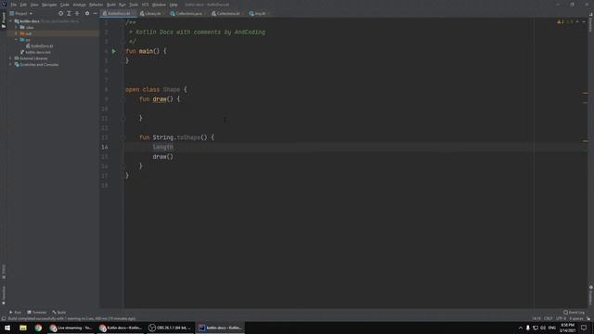
Task: Click the CRLF line separator in status bar
Action: (x=549, y=319)
